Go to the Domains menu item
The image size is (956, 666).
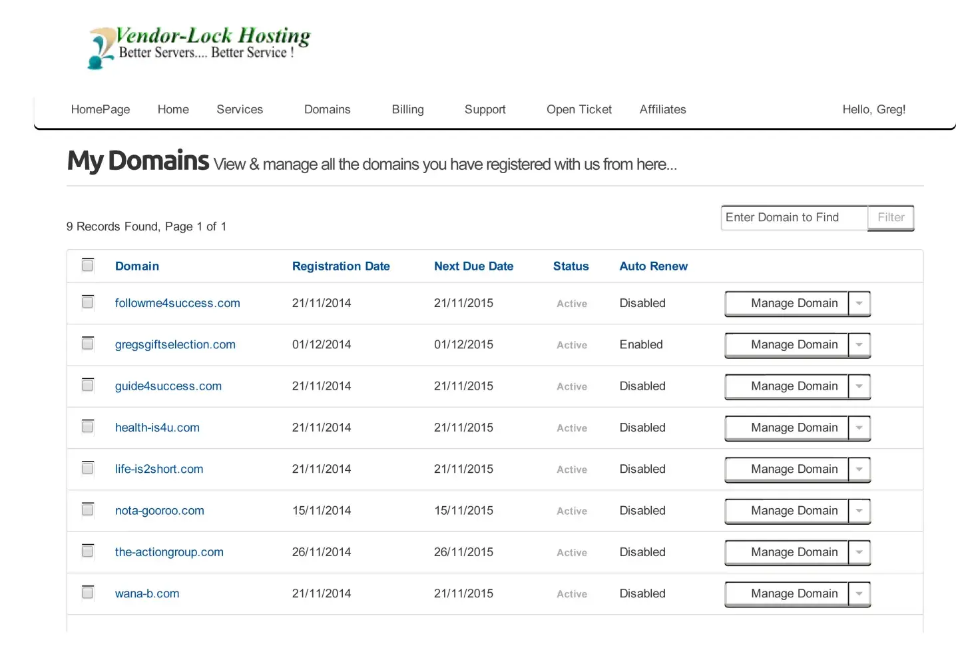(327, 109)
